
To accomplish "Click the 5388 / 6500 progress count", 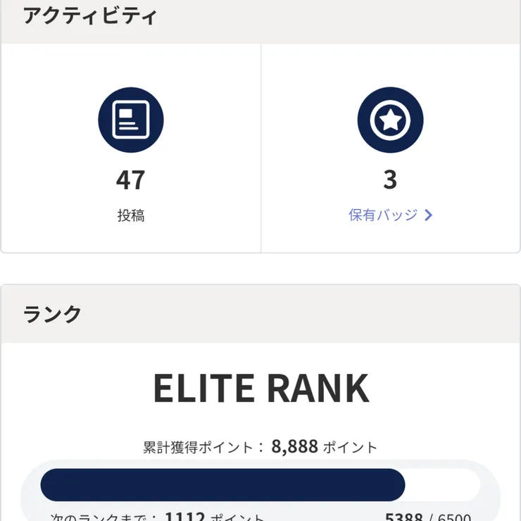I will 428,517.
